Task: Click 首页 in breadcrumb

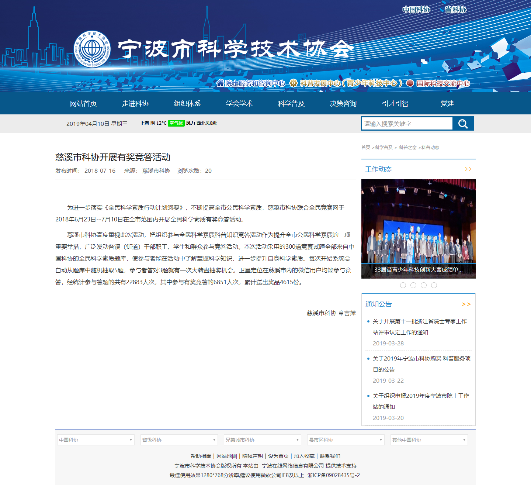Action: (366, 148)
